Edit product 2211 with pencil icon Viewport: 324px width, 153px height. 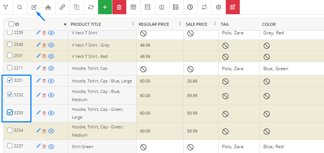(39, 68)
